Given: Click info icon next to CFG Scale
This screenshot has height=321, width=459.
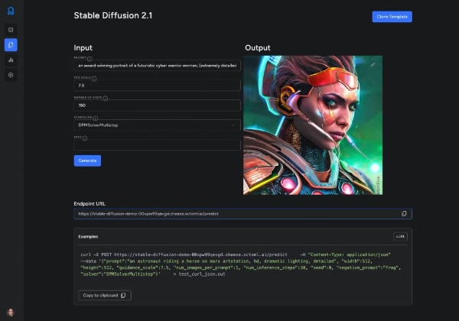Looking at the screenshot, I should [x=95, y=78].
